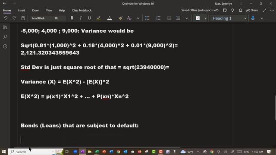Click the ENG language indicator

coord(246,152)
